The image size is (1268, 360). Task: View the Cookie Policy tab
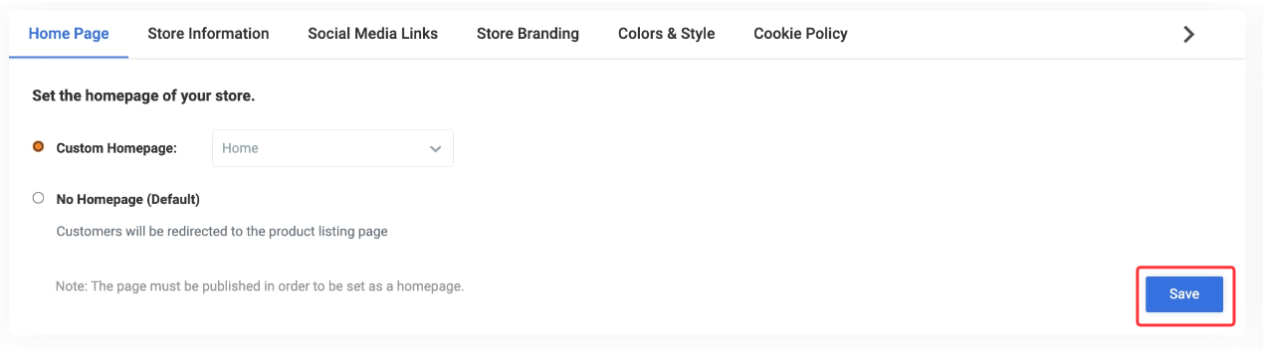click(x=800, y=34)
